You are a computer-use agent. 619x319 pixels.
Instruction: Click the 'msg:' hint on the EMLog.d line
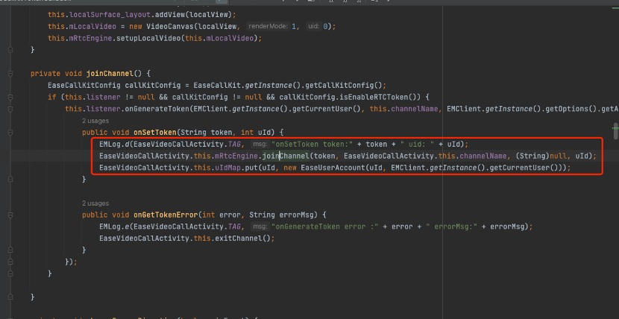(x=260, y=145)
